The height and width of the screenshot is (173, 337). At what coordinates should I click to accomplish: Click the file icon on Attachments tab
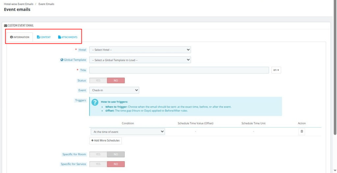coord(60,37)
